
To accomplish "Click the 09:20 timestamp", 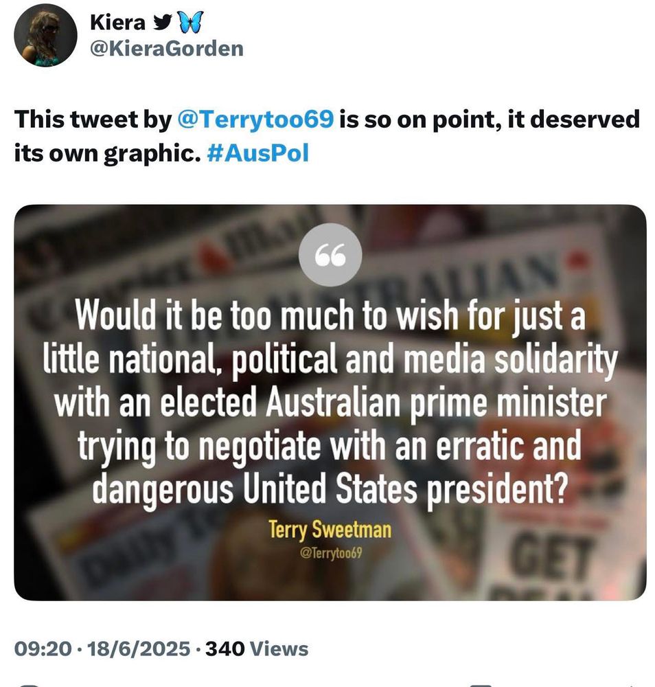I will 43,649.
